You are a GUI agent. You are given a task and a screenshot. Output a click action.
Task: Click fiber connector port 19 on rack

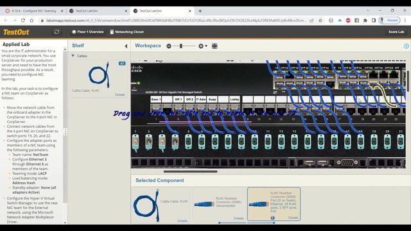(374, 142)
